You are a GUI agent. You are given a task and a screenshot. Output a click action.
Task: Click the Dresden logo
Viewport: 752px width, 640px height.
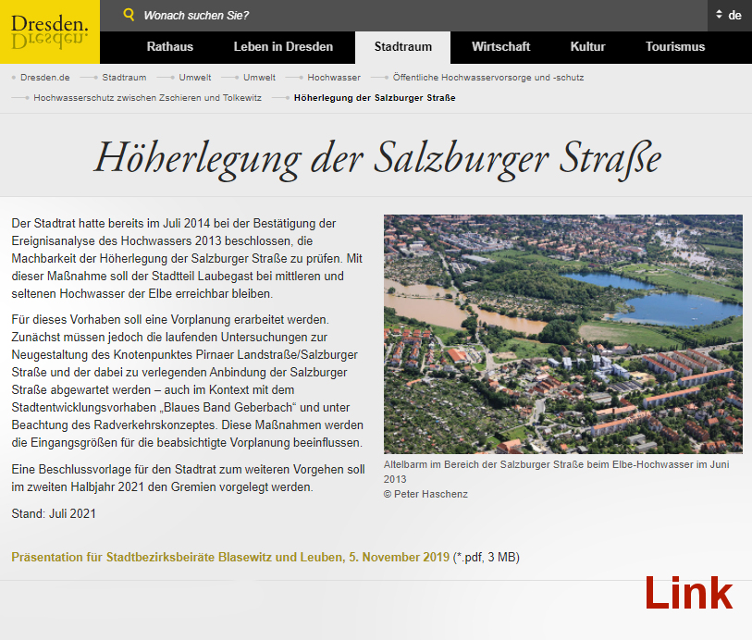(49, 31)
